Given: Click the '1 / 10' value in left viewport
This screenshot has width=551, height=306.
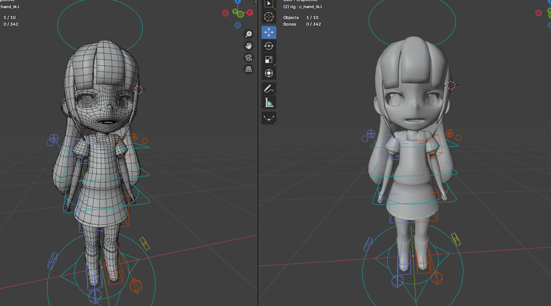Looking at the screenshot, I should 9,17.
